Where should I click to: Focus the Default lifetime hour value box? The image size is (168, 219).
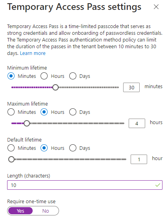pos(139,159)
